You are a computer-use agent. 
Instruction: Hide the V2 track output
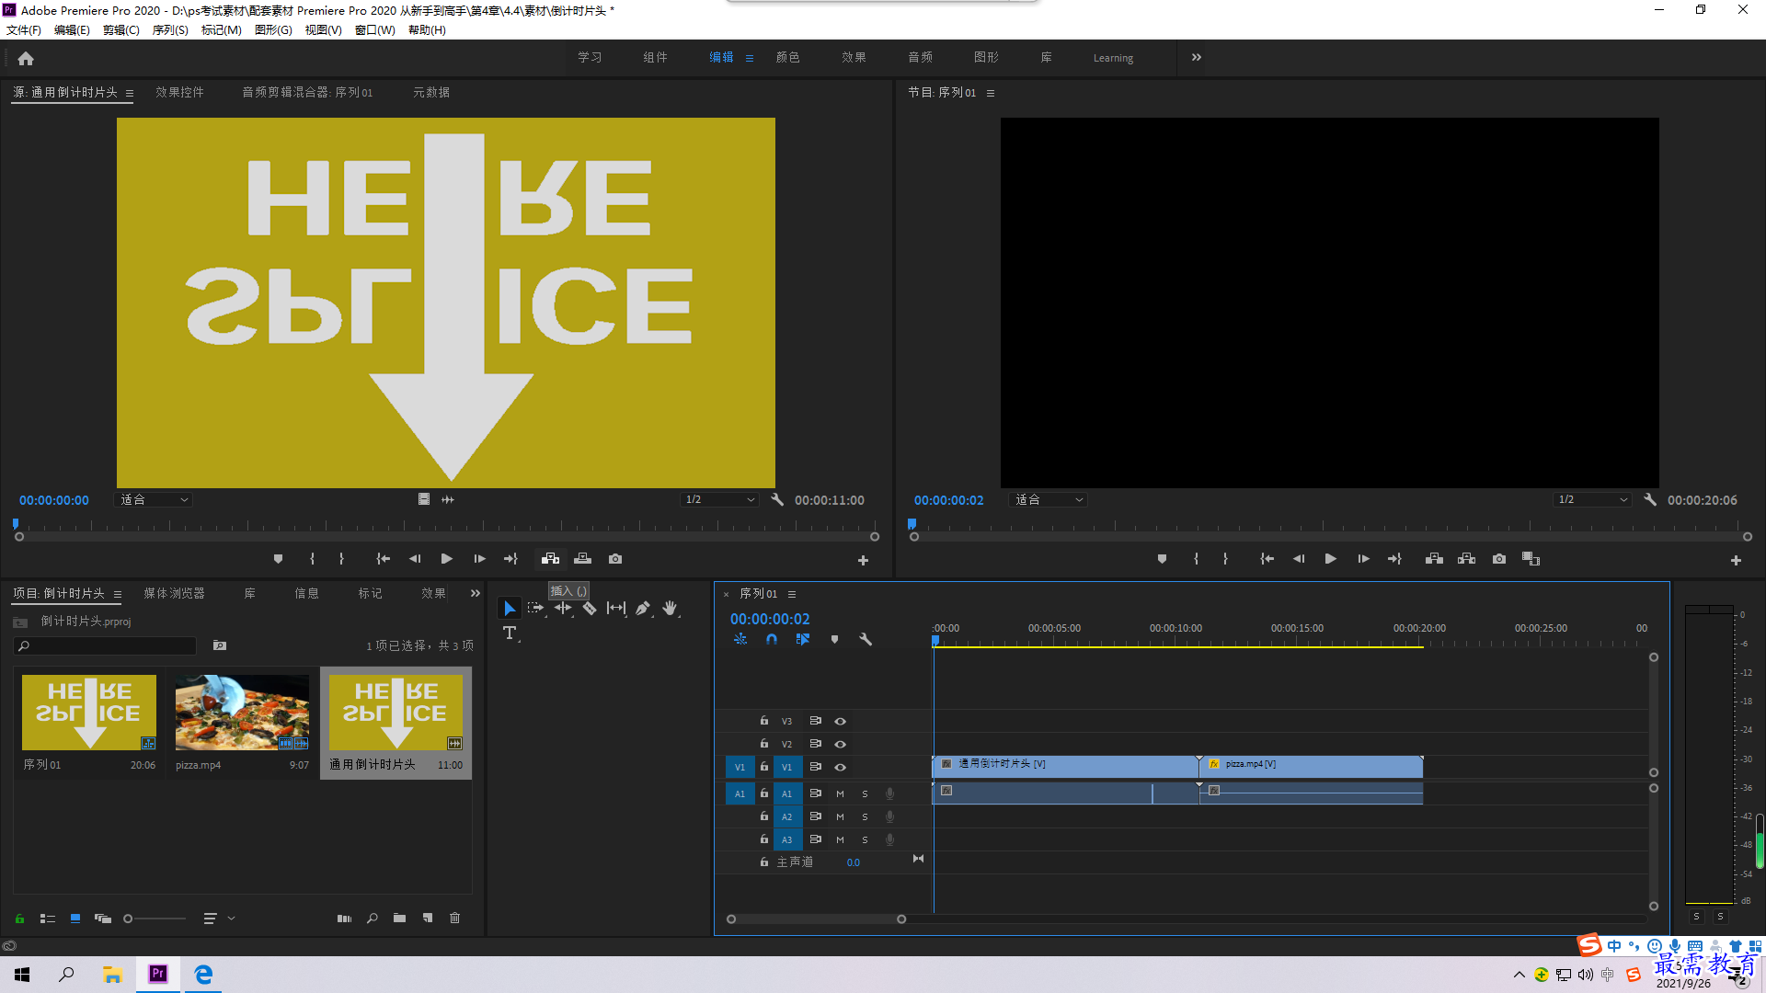840,744
